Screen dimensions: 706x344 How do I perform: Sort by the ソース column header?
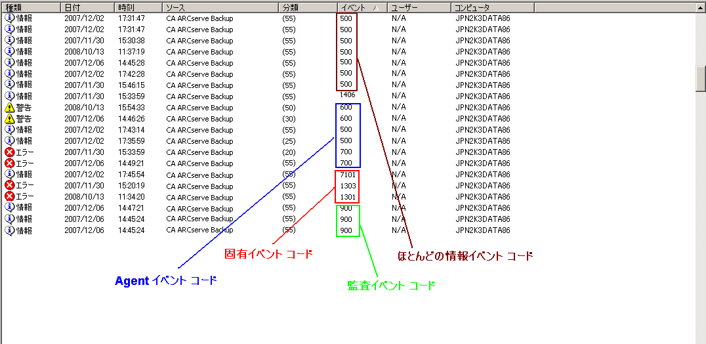(x=220, y=7)
